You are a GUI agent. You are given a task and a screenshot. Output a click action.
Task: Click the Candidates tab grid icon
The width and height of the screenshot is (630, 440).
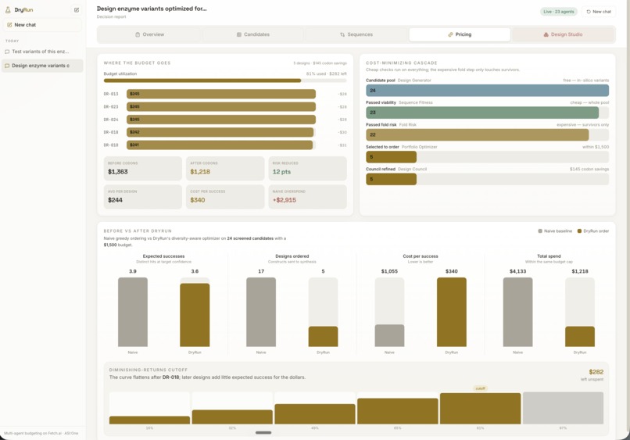(x=238, y=34)
